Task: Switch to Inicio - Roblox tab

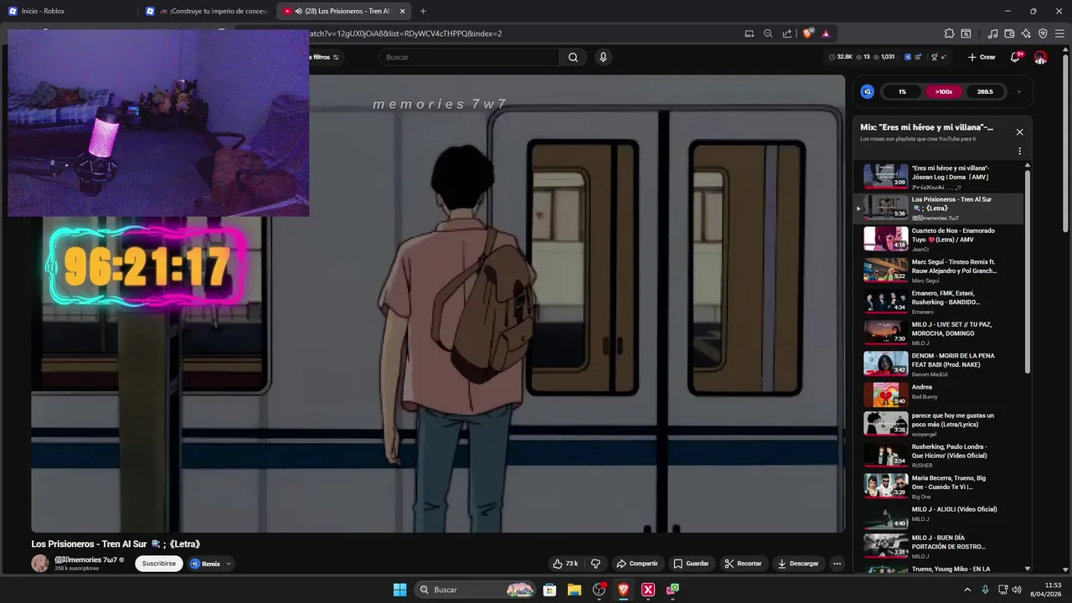Action: pyautogui.click(x=70, y=11)
